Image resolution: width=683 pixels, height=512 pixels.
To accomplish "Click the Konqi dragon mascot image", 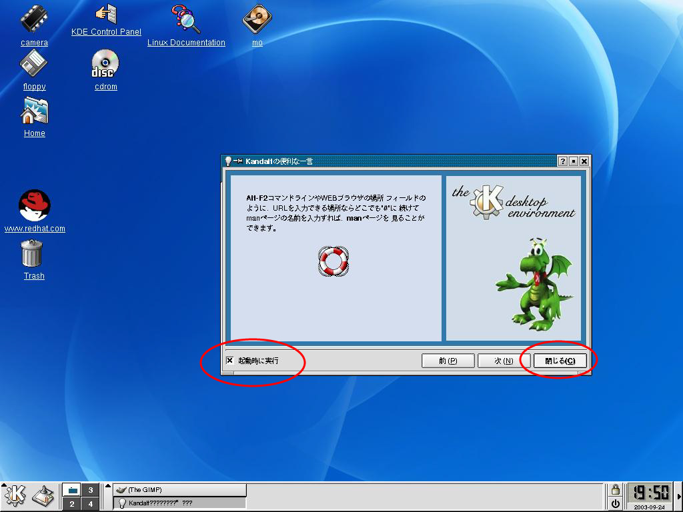I will (x=535, y=284).
